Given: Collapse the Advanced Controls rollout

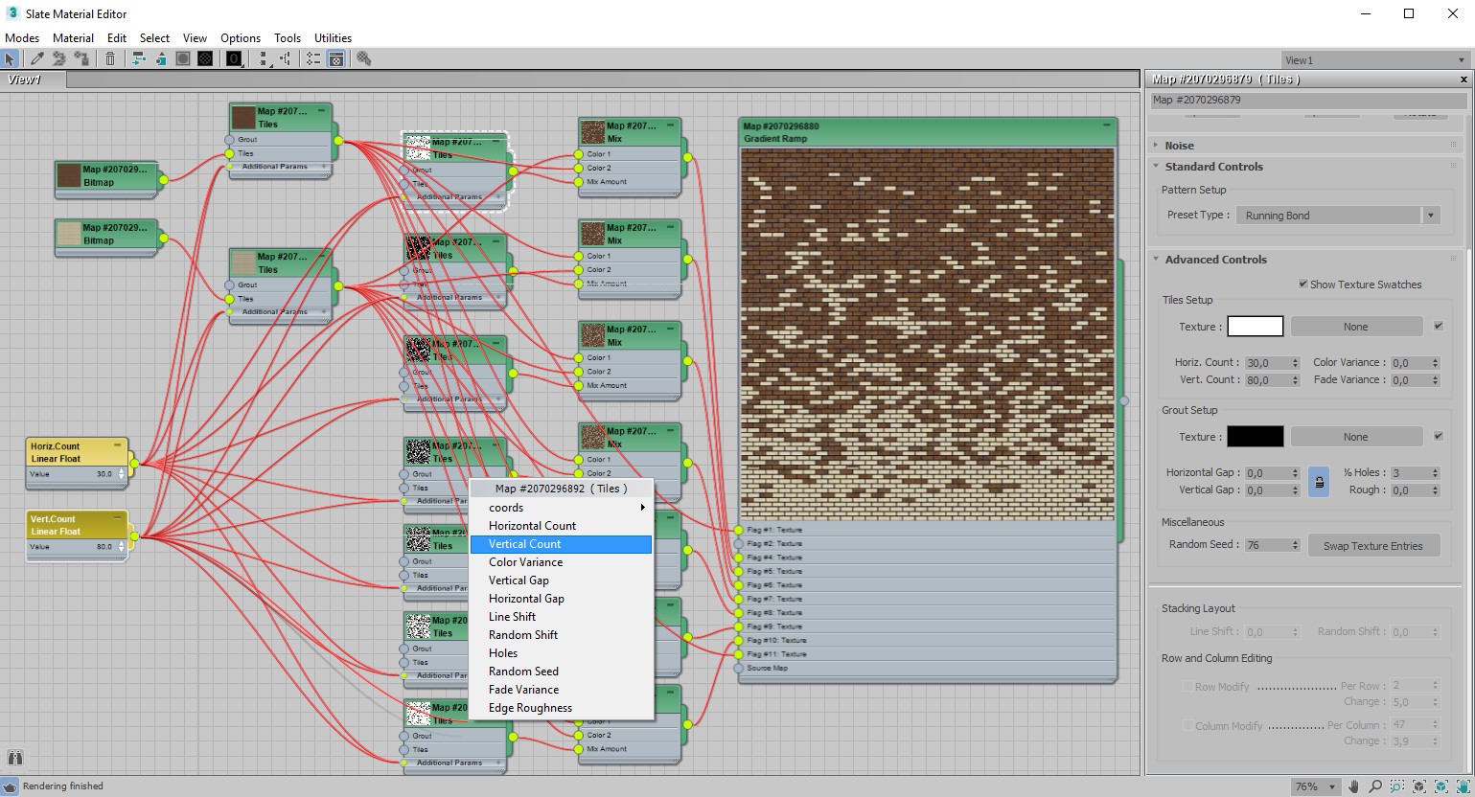Looking at the screenshot, I should [x=1215, y=260].
